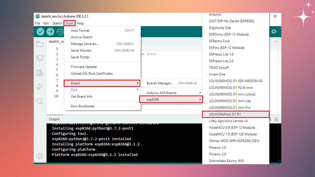The width and height of the screenshot is (315, 177).
Task: Click the Verify checkmark button
Action: (40, 32)
